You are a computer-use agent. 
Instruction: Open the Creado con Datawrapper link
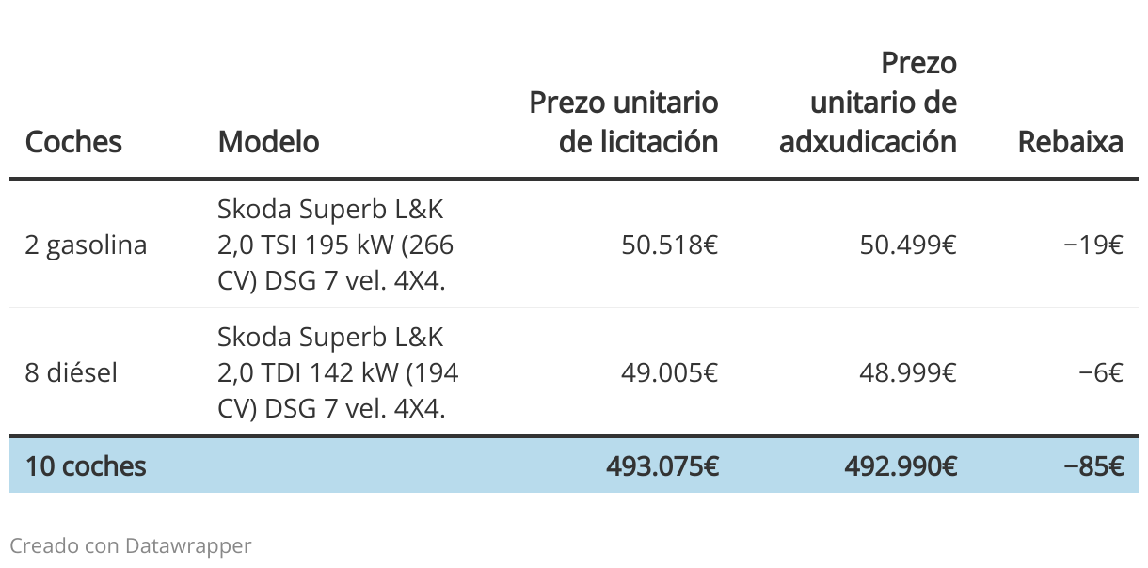(x=131, y=545)
